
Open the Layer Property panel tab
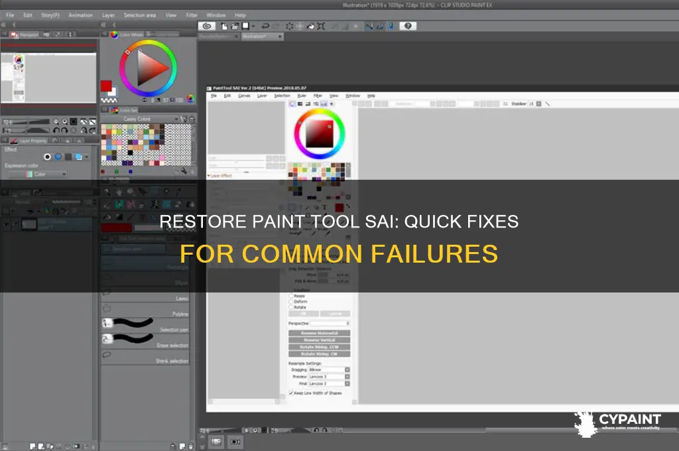29,141
